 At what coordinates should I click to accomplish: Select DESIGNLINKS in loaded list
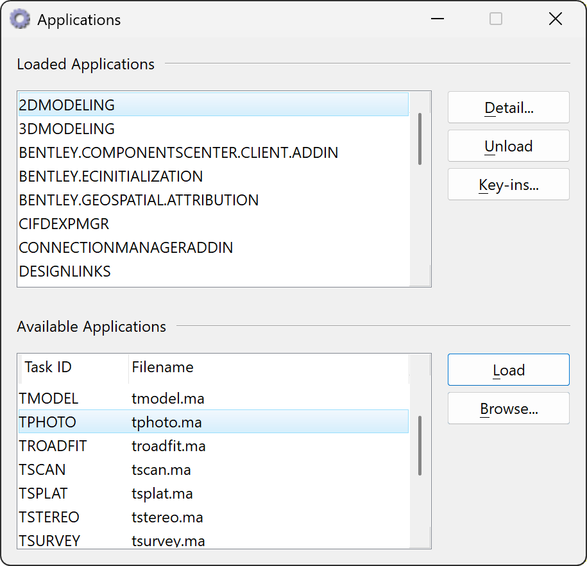[x=214, y=271]
